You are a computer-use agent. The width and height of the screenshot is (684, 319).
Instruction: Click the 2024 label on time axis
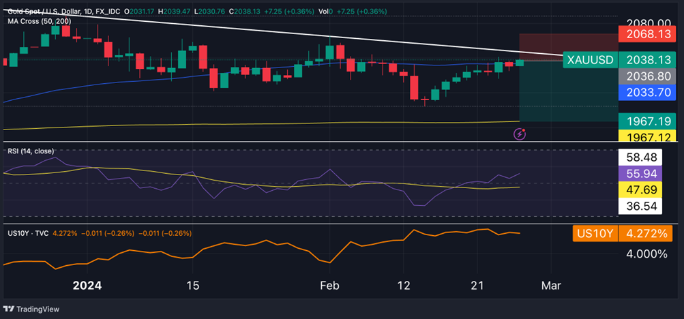[87, 286]
